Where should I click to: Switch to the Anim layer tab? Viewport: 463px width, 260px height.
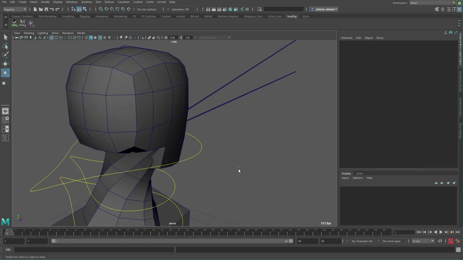click(360, 173)
